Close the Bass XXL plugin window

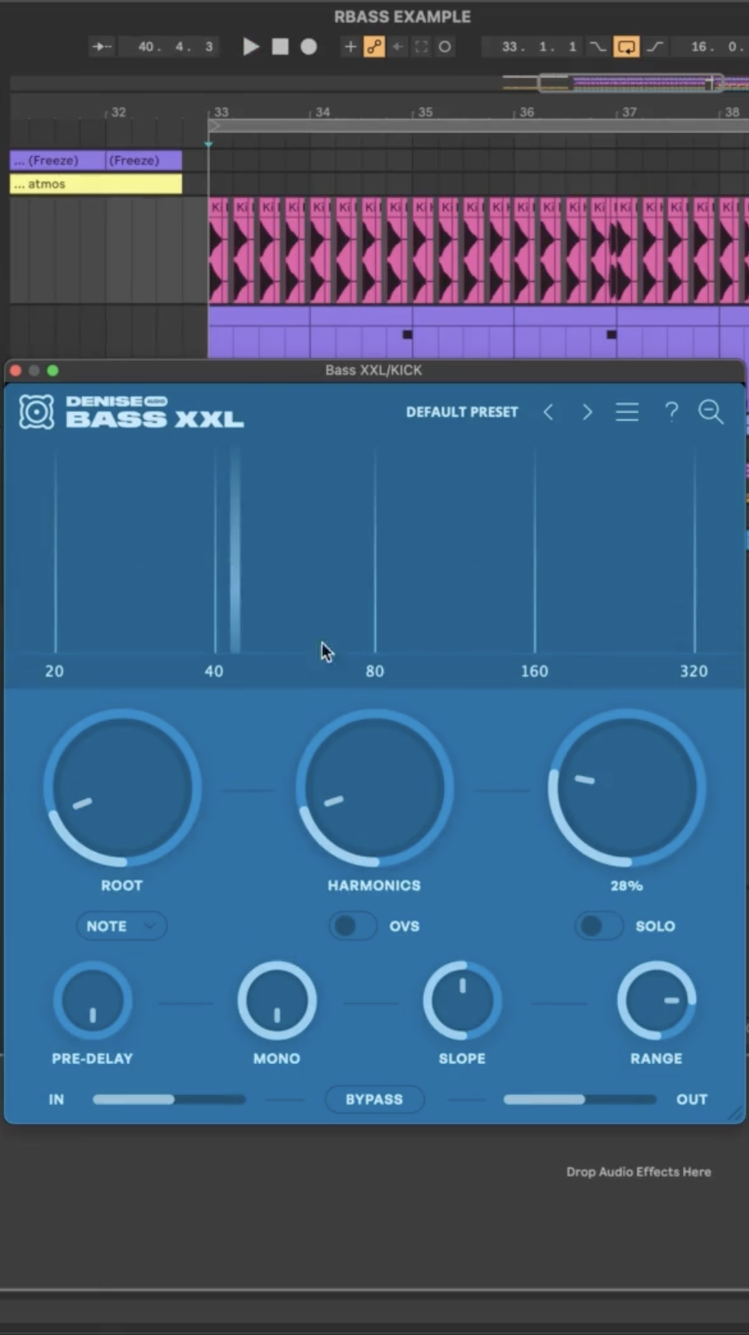click(15, 370)
